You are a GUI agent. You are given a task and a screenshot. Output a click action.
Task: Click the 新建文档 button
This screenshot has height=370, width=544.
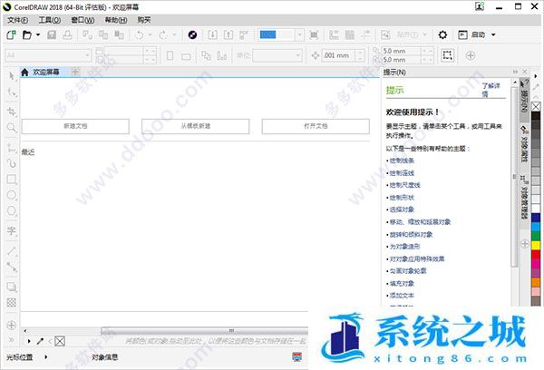[75, 126]
